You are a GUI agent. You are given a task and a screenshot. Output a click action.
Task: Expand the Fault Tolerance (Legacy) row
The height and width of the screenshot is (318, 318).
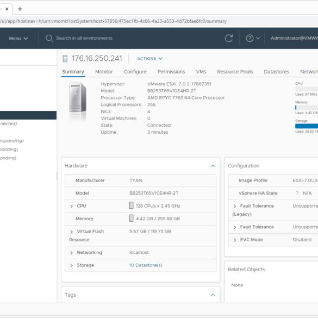pos(235,206)
